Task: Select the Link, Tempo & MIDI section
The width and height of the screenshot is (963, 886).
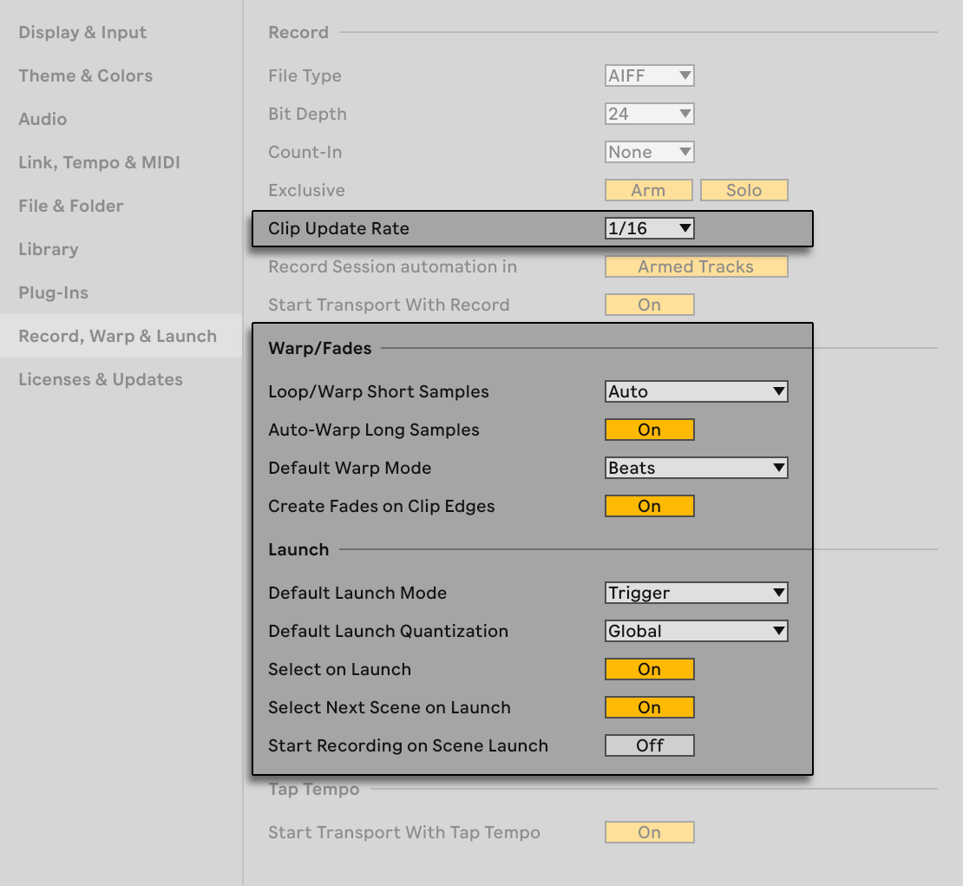Action: tap(99, 162)
